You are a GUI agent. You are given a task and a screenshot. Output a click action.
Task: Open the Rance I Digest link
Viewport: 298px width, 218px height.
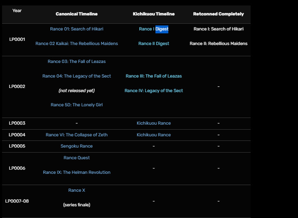pyautogui.click(x=153, y=29)
